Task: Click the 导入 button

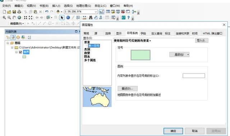Action: (x=202, y=40)
